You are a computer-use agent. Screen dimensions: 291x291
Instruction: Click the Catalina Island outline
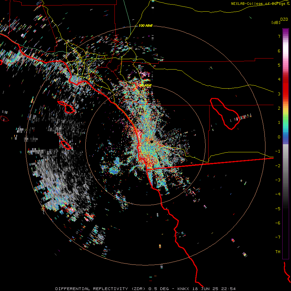[x=67, y=107]
